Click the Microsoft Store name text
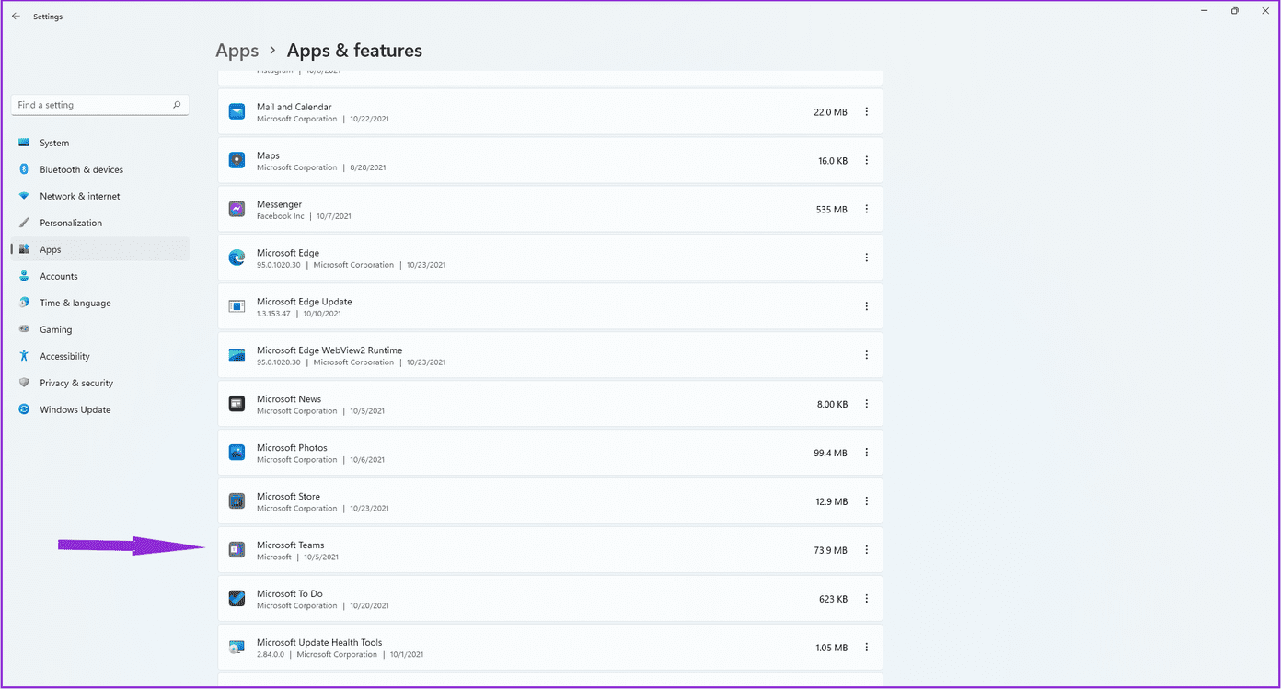The width and height of the screenshot is (1281, 689). (x=289, y=497)
